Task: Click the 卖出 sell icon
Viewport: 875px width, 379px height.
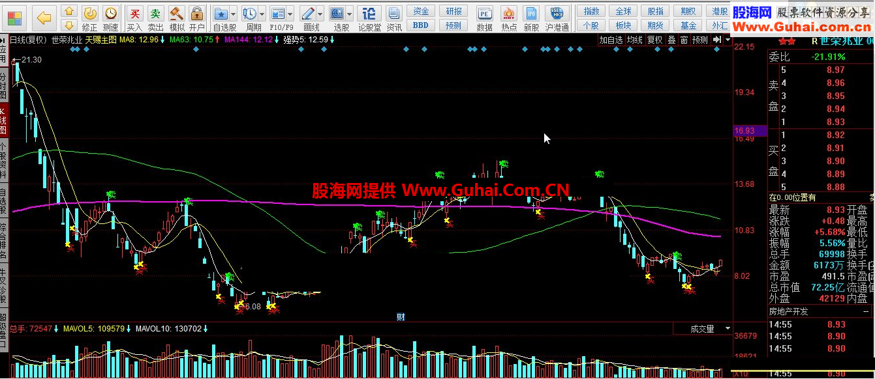Action: pos(155,19)
